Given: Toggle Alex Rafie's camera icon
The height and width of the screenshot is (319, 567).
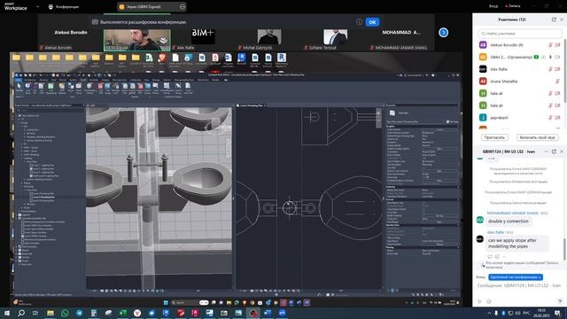Looking at the screenshot, I should tap(557, 69).
